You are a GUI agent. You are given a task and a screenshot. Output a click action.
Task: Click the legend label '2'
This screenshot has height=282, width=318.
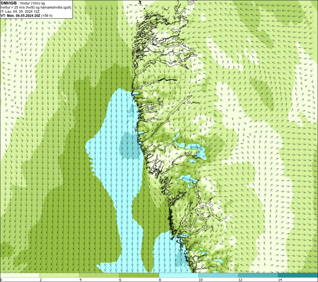[x=41, y=280]
